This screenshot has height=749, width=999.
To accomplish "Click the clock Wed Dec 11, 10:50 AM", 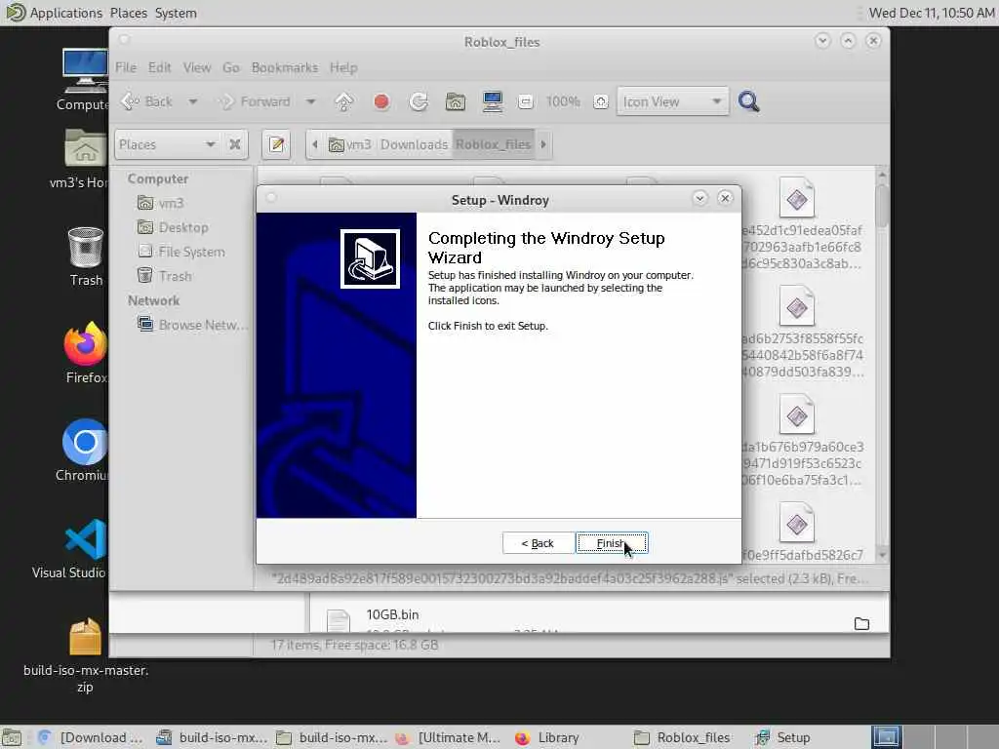I will point(932,13).
